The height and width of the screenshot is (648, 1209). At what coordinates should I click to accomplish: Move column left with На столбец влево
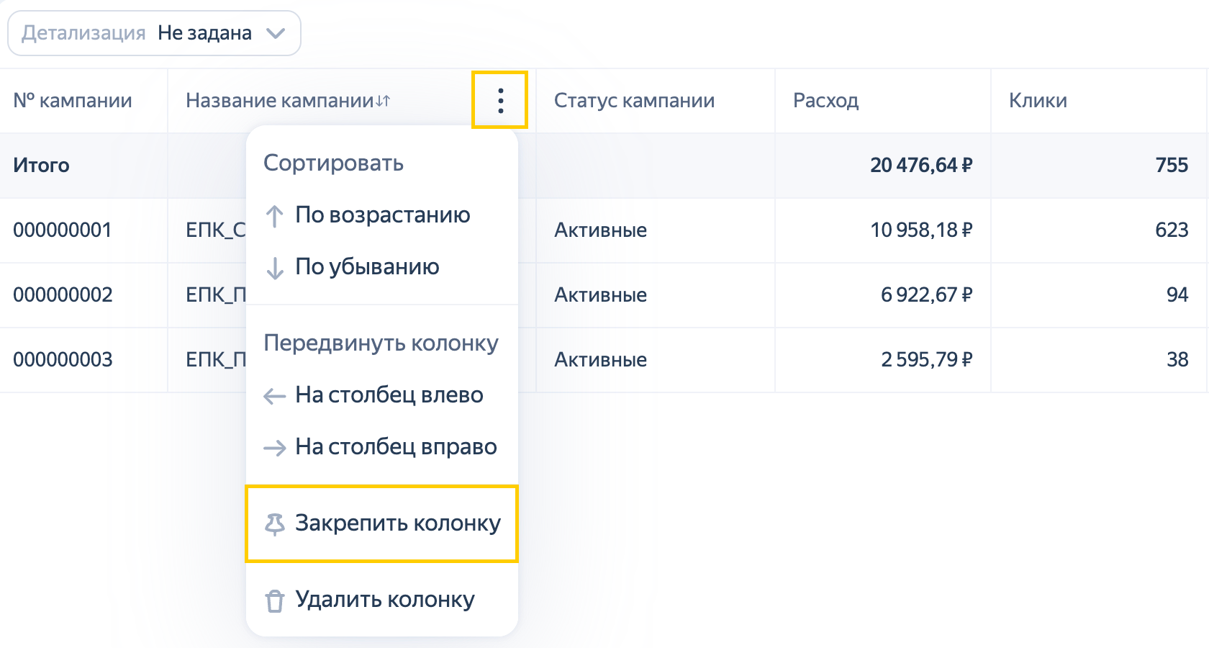(x=382, y=395)
